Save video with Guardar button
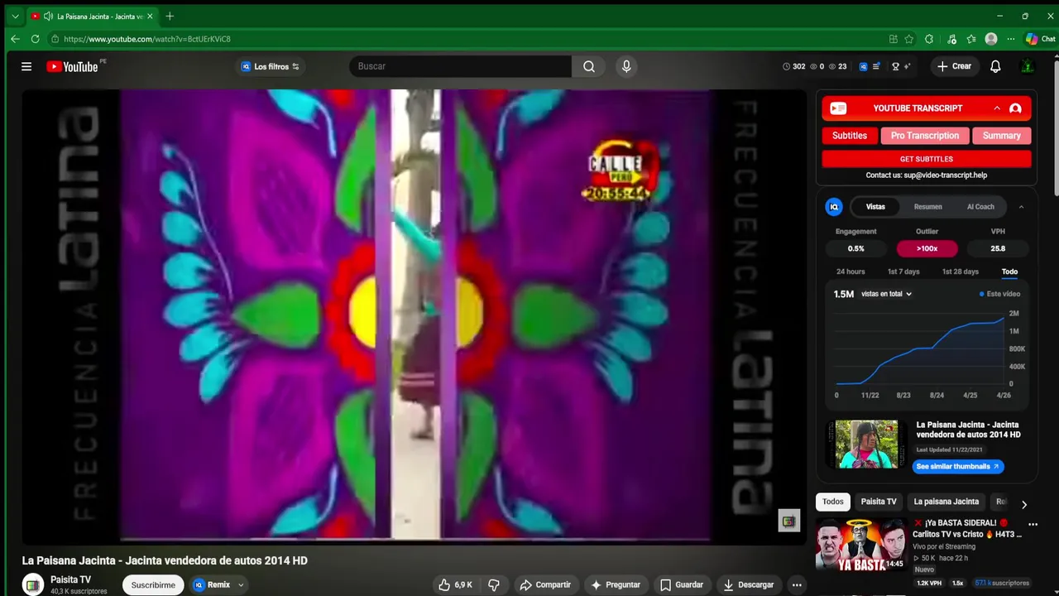The height and width of the screenshot is (596, 1059). tap(682, 584)
